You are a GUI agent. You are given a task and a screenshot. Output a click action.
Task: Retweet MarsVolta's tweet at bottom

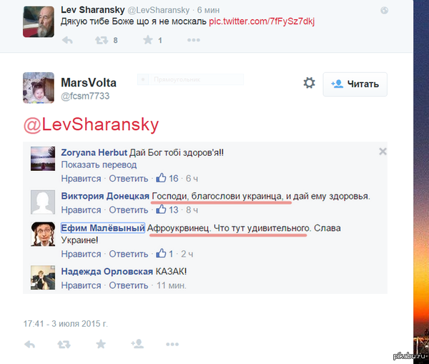coord(64,344)
